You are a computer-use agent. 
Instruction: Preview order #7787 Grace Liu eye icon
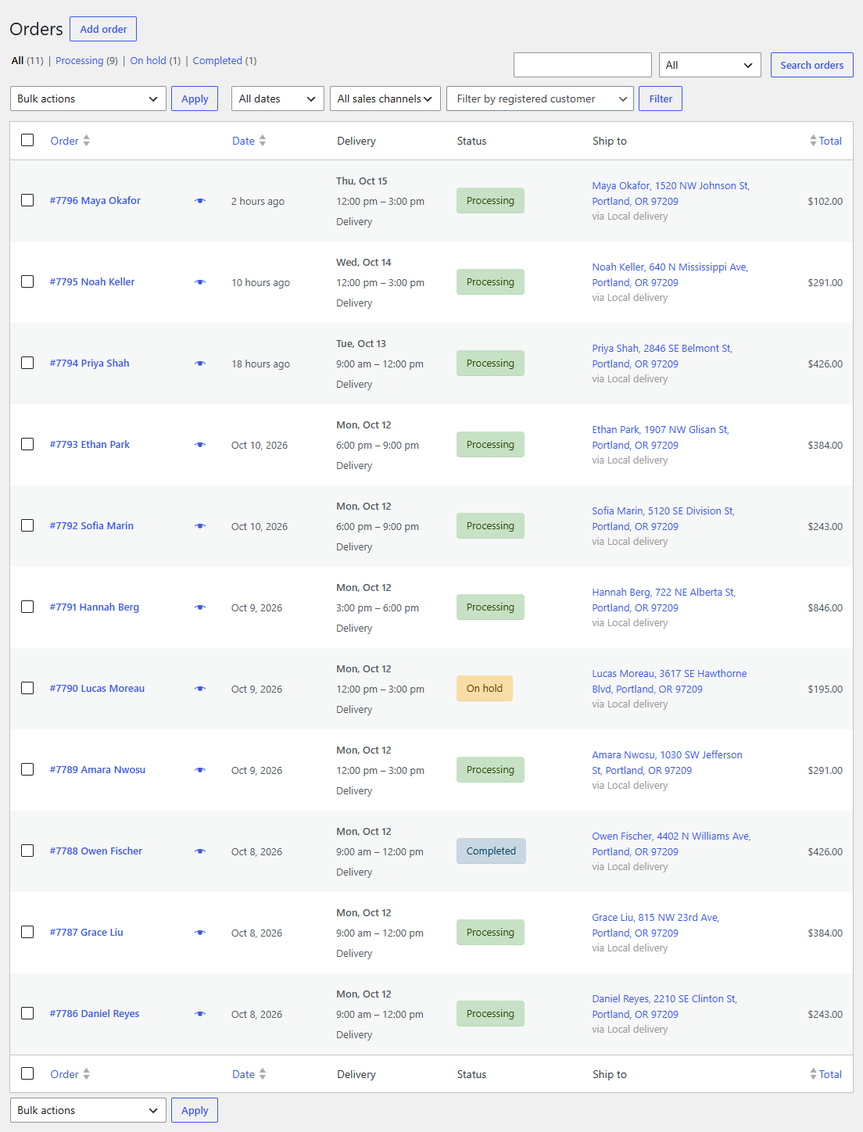point(200,933)
